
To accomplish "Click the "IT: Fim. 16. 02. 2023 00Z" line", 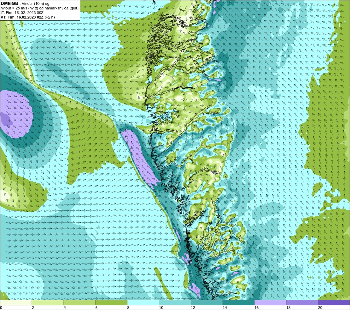I will tap(22, 13).
